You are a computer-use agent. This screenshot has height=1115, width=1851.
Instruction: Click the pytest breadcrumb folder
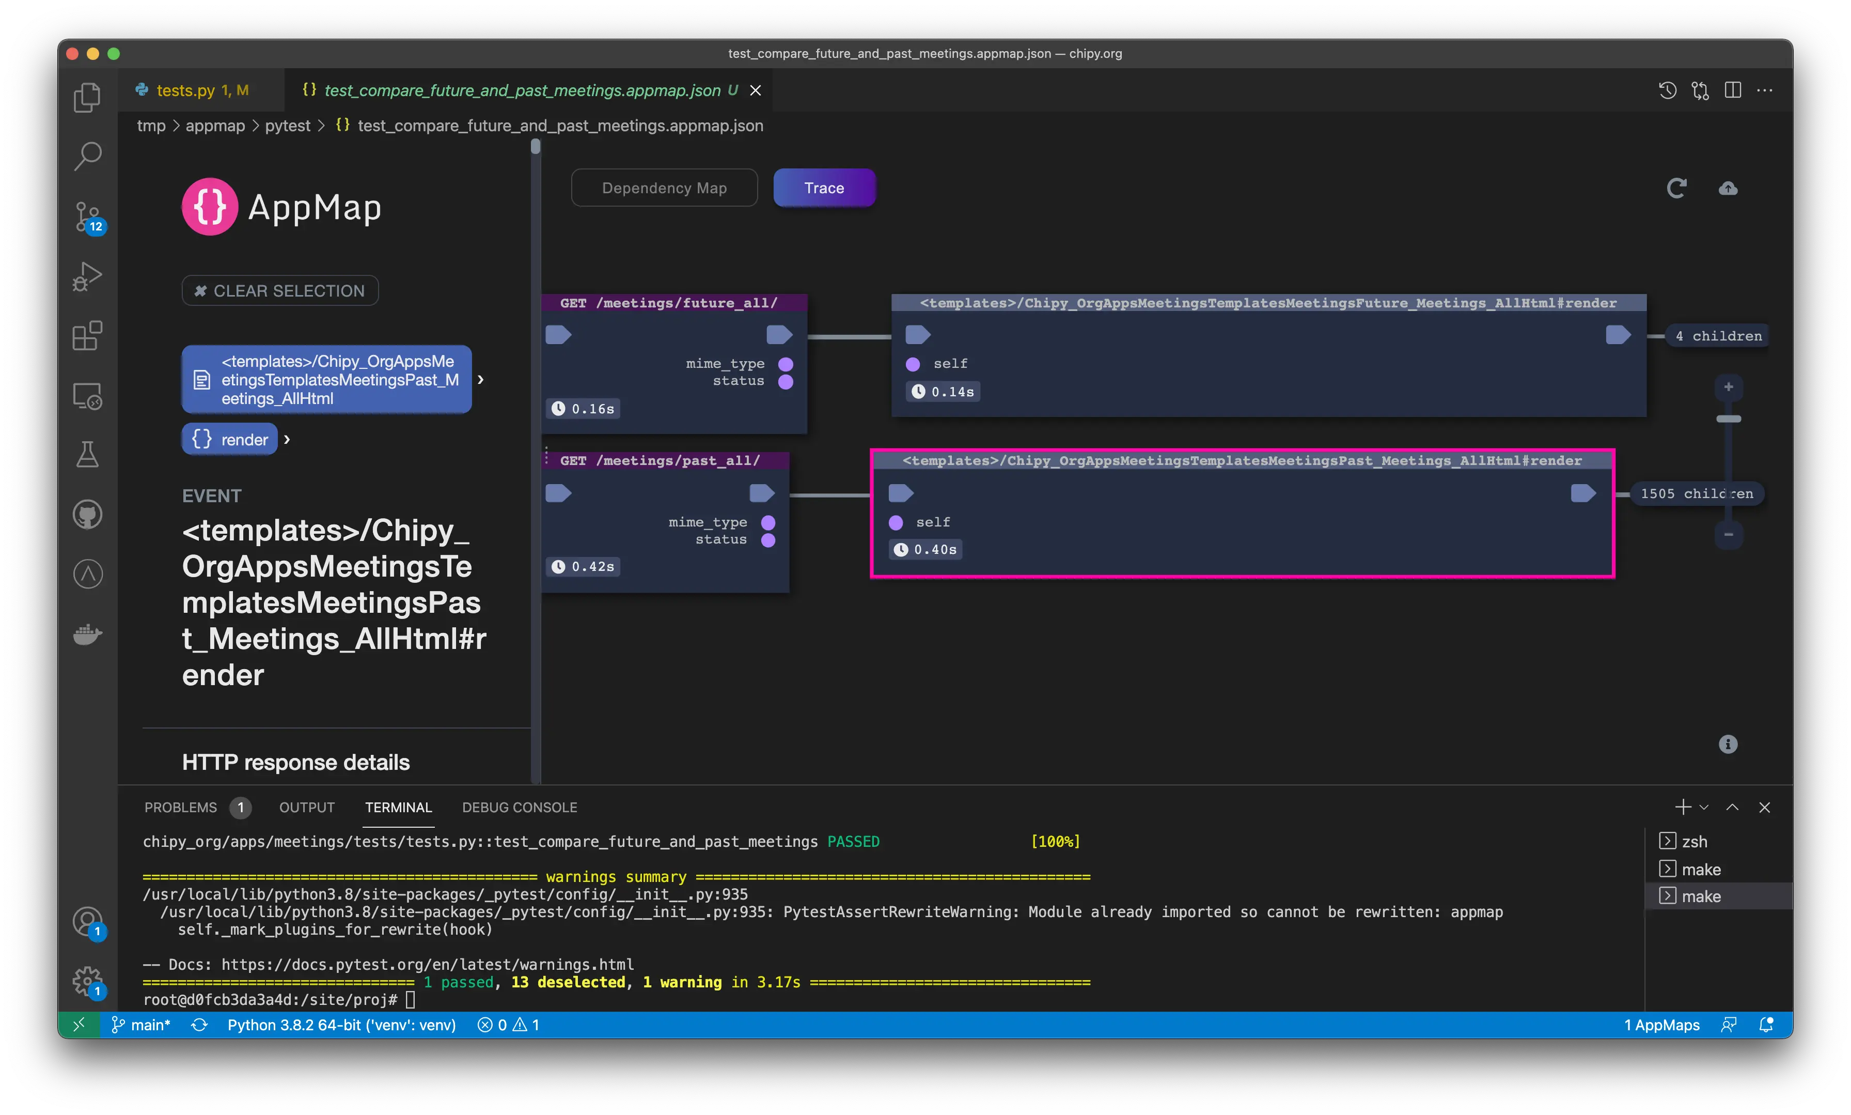(288, 126)
